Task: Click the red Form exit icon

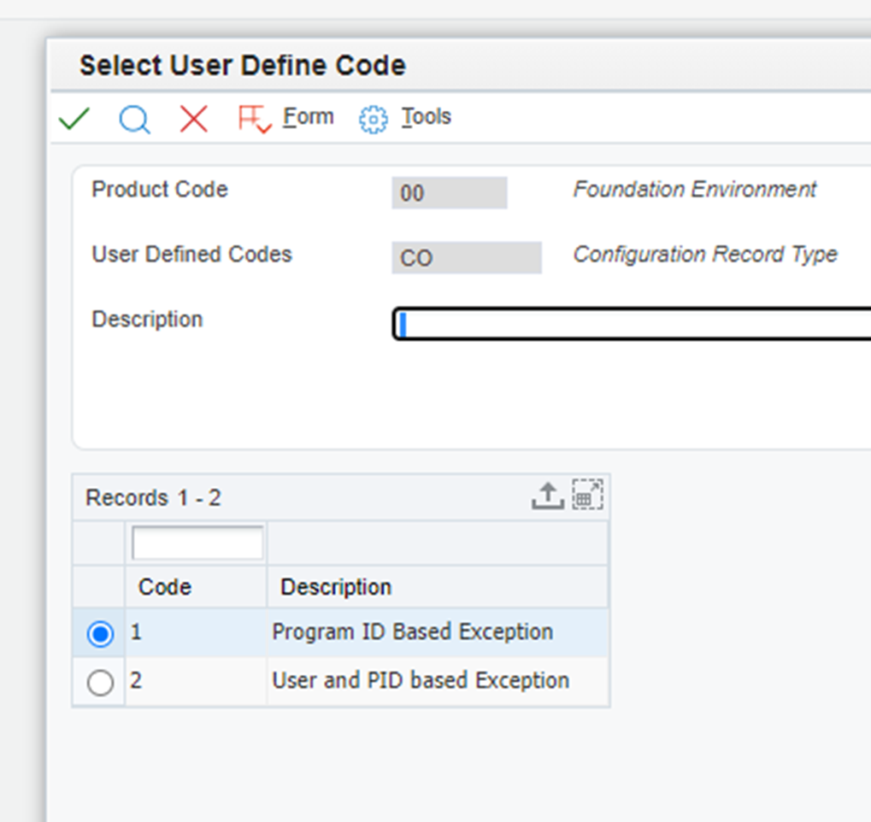Action: tap(255, 119)
